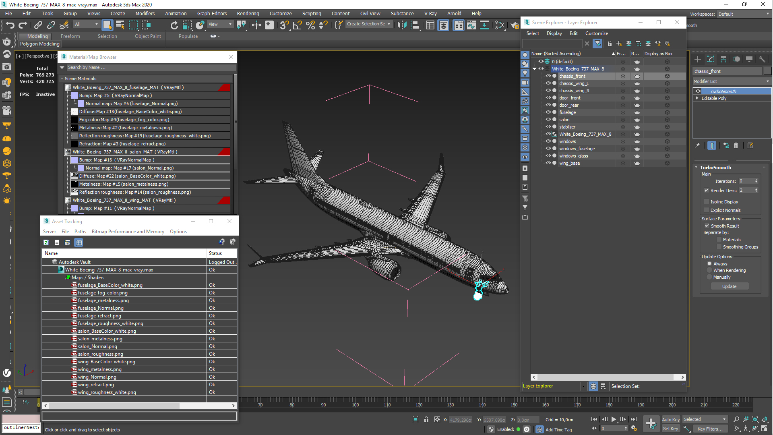Activate the Select Object tool

pyautogui.click(x=107, y=25)
